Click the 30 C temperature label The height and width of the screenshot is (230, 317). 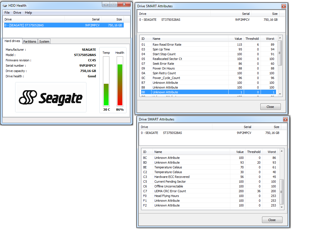pyautogui.click(x=107, y=110)
